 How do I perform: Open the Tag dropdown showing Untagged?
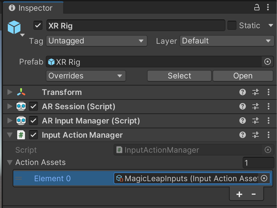pyautogui.click(x=96, y=41)
